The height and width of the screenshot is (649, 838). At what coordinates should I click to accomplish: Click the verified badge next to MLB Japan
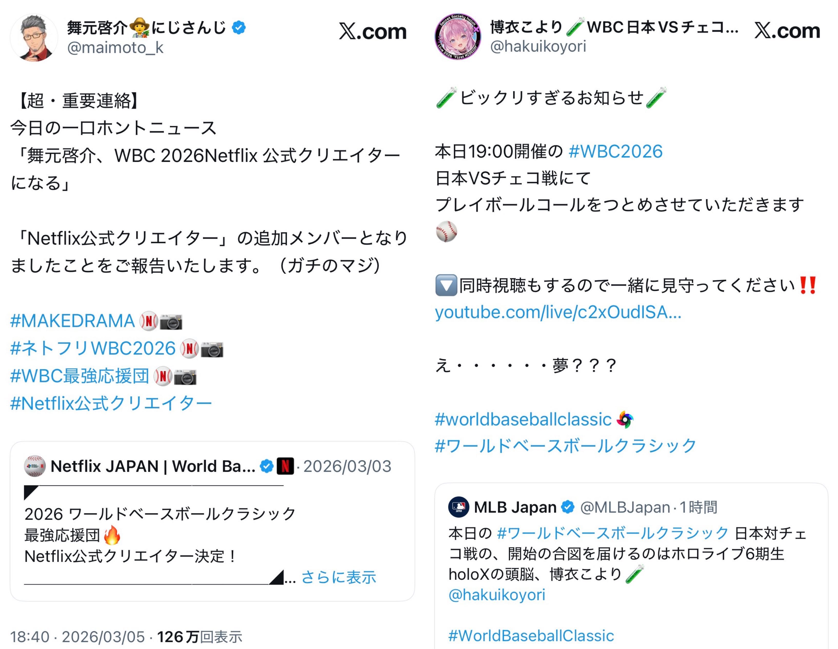click(x=568, y=507)
